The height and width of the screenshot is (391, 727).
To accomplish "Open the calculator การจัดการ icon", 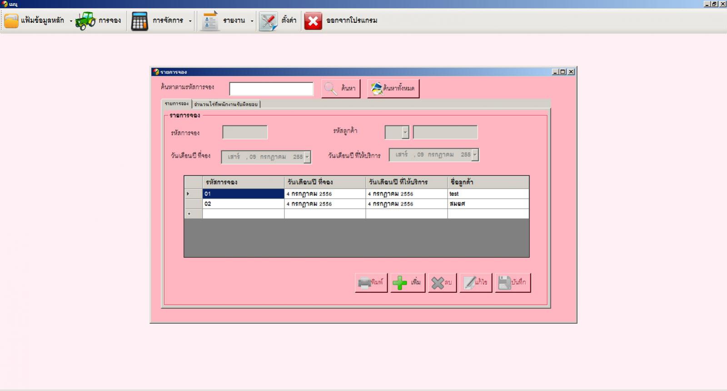I will point(139,21).
